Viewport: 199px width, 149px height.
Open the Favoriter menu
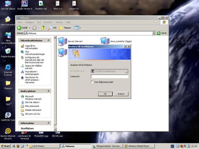[48, 22]
